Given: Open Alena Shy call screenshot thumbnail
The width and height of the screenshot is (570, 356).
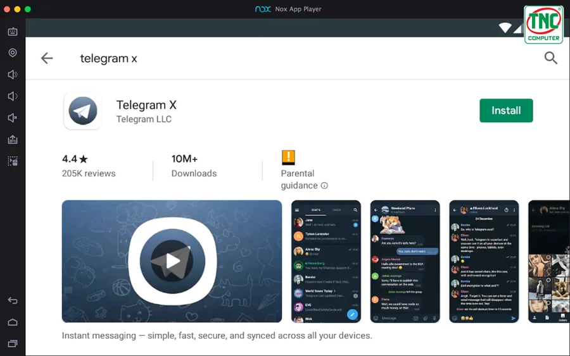Looking at the screenshot, I should (549, 261).
